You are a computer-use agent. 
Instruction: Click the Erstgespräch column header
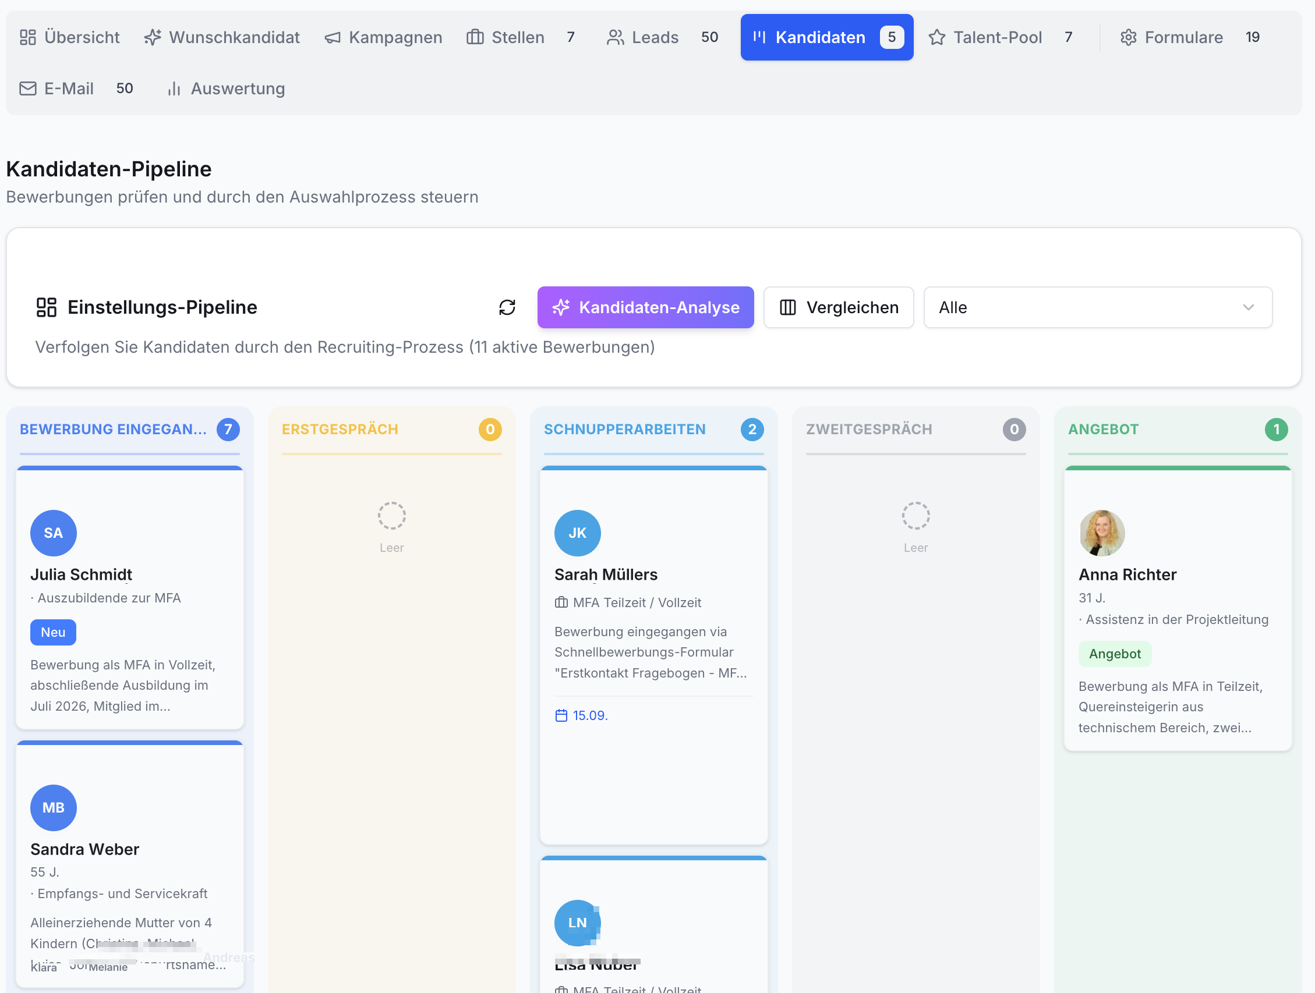pos(340,429)
